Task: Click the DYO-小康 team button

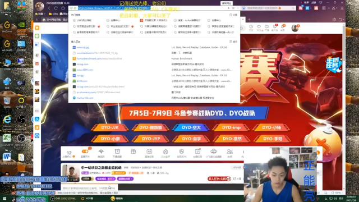Action: click(x=110, y=139)
